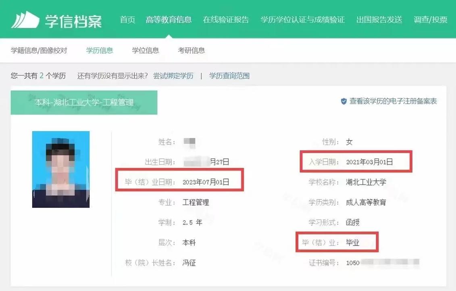Viewport: 456px width, 291px height.
Task: Click the 成人高等教育 value
Action: pyautogui.click(x=366, y=202)
